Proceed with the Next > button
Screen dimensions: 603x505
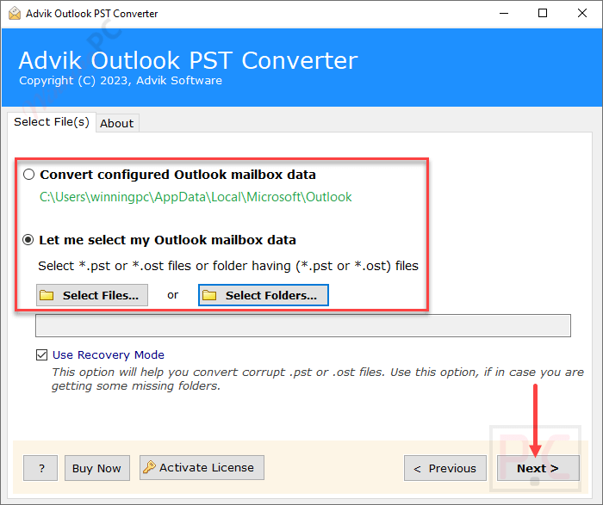538,468
